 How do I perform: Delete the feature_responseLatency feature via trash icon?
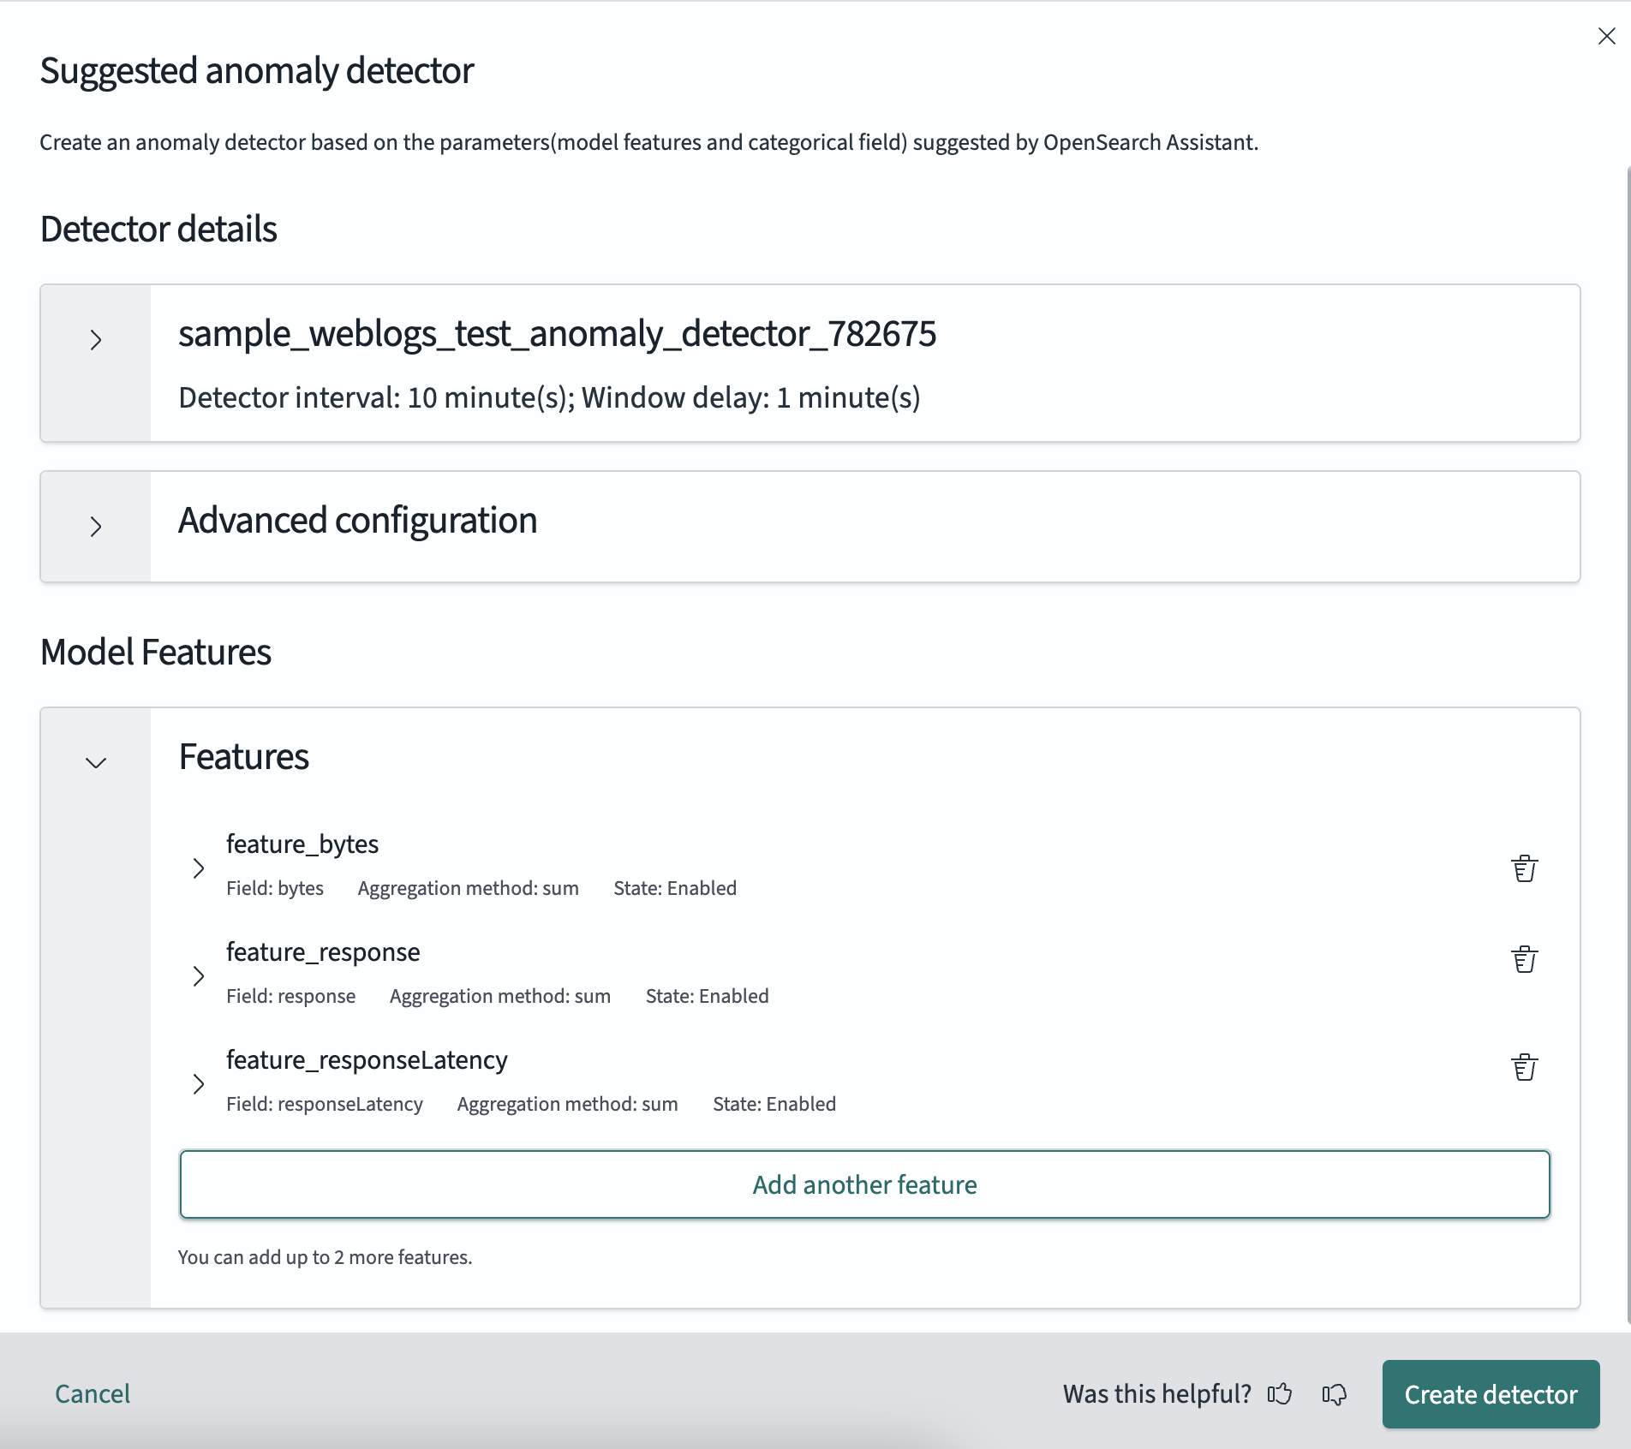(1524, 1066)
